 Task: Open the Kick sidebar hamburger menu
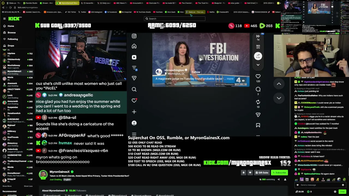coord(4,19)
